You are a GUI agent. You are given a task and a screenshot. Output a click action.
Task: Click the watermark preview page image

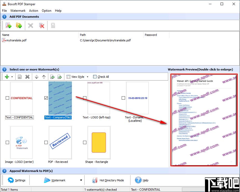pyautogui.click(x=204, y=120)
